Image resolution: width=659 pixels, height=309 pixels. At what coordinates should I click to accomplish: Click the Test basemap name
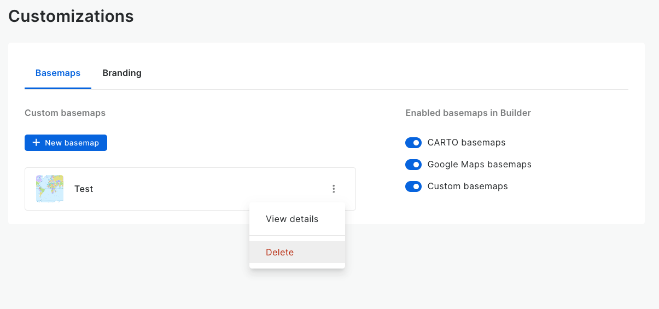pyautogui.click(x=84, y=189)
